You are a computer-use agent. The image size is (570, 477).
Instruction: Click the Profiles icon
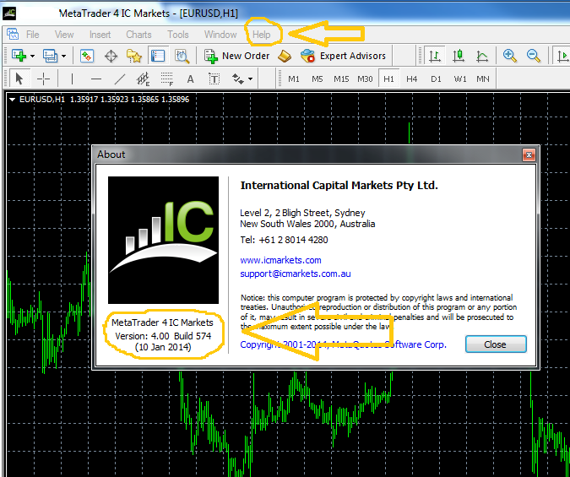[50, 56]
